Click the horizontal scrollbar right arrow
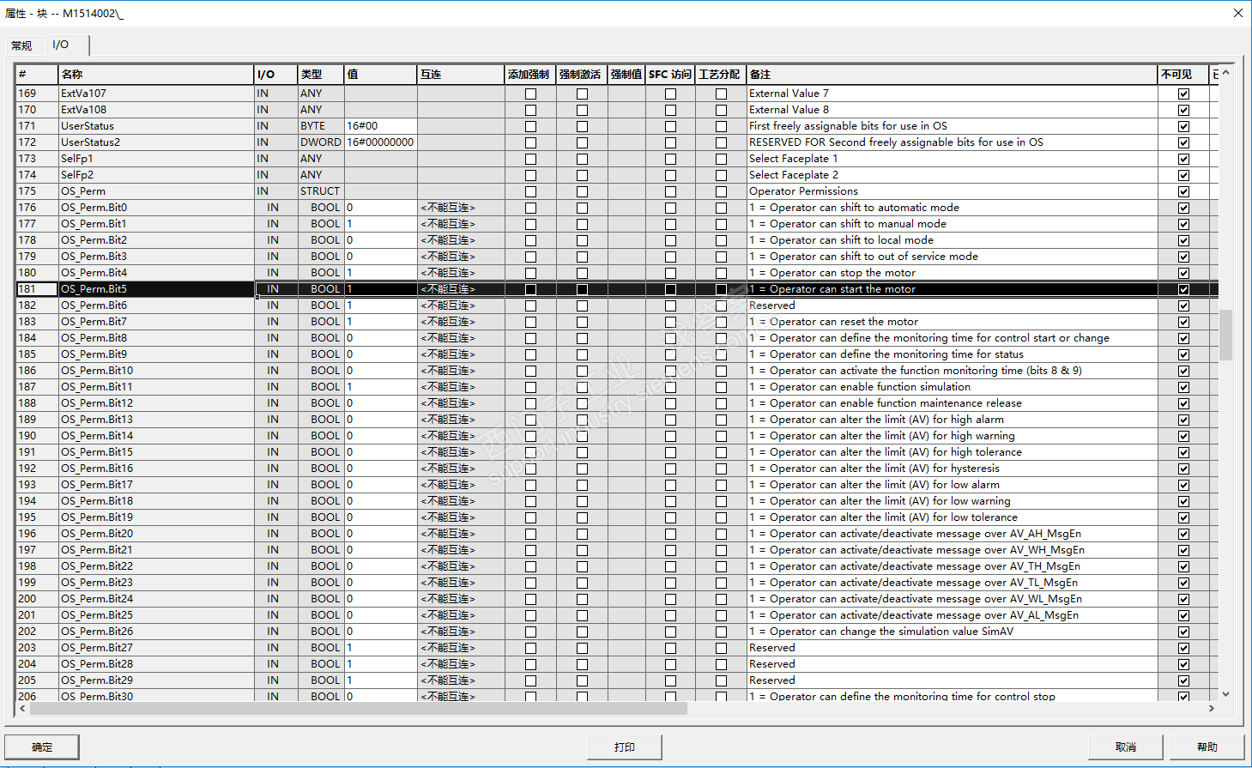 pos(1212,709)
